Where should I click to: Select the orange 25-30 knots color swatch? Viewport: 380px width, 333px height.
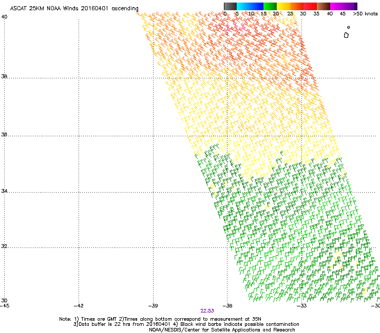297,6
